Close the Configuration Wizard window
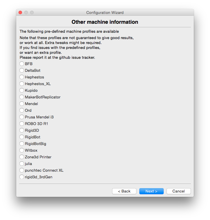This screenshot has height=220, width=210. coord(20,12)
